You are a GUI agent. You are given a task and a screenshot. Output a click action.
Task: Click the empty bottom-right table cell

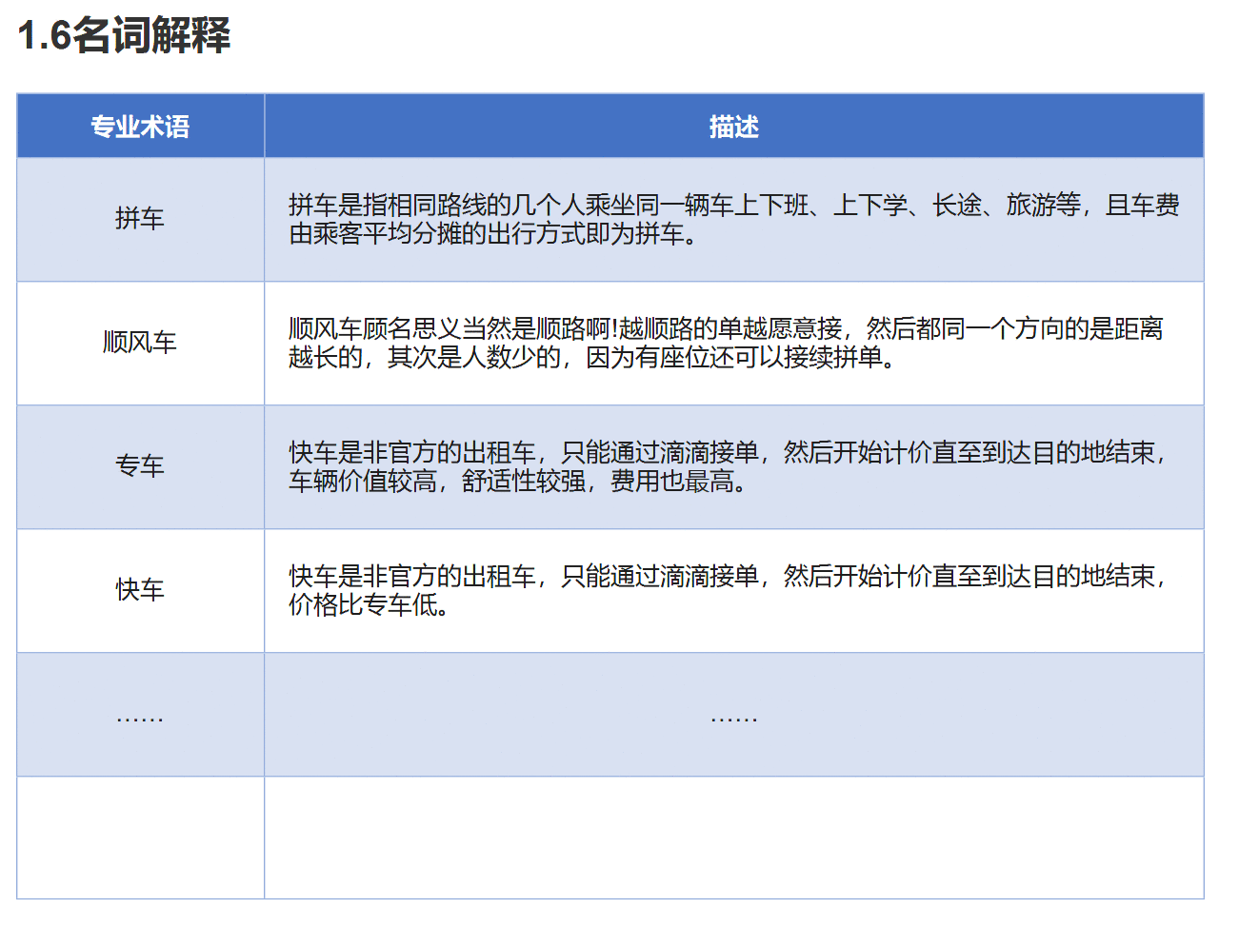click(733, 838)
